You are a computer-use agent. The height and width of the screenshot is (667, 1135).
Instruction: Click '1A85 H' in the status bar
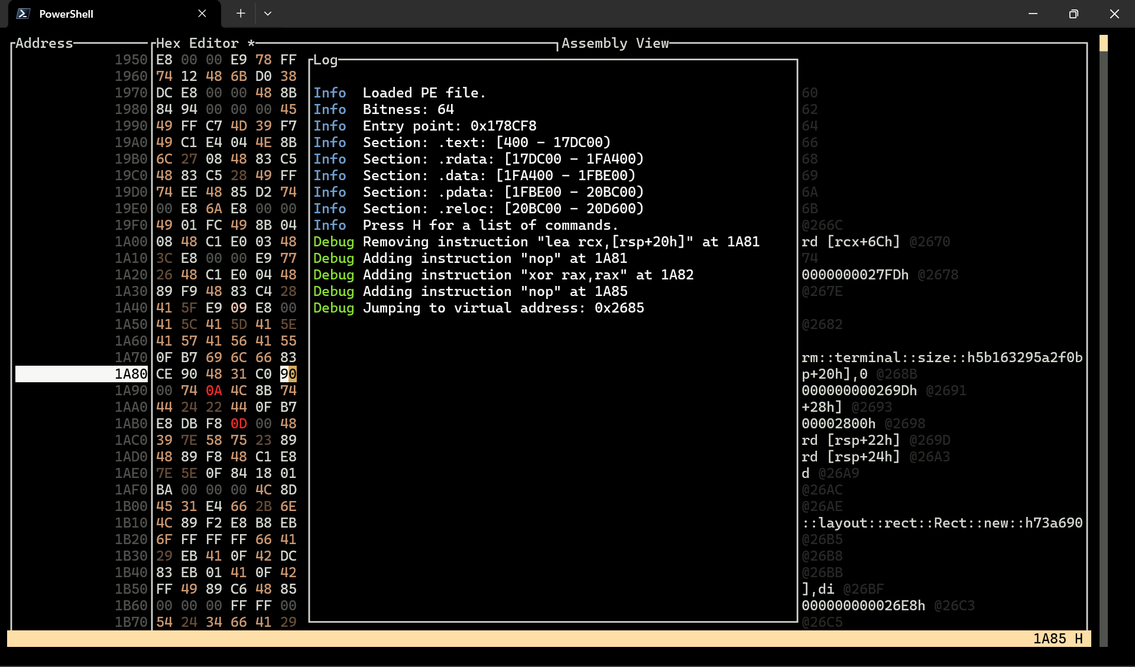coord(1058,639)
